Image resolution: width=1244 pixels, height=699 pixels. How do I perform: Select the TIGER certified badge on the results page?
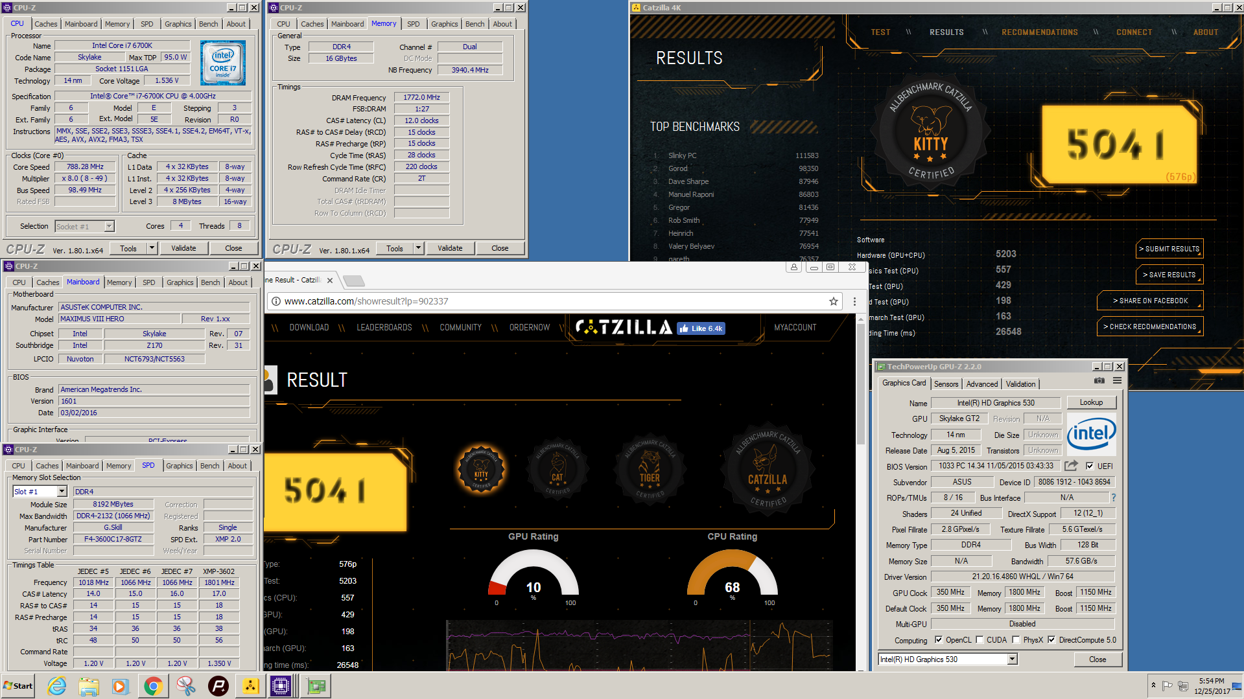click(650, 469)
